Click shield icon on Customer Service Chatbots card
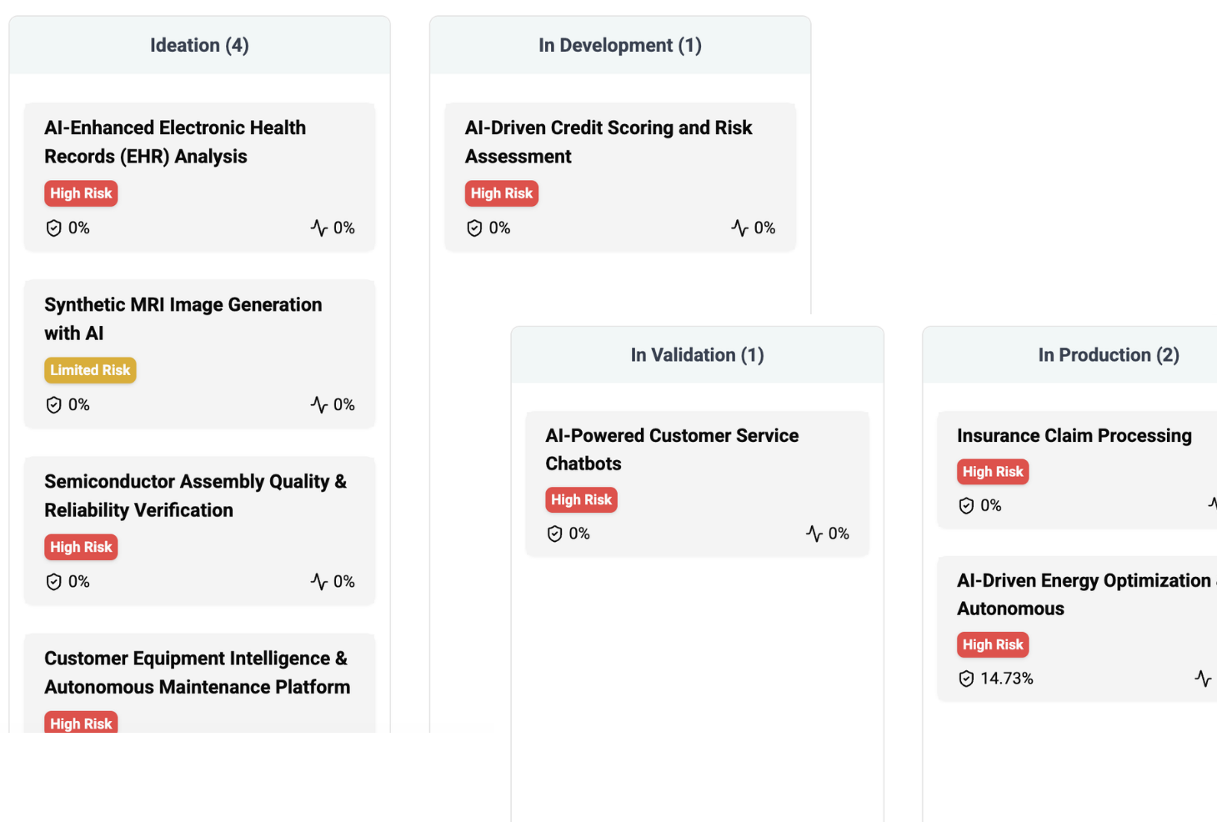This screenshot has width=1217, height=822. [x=555, y=534]
